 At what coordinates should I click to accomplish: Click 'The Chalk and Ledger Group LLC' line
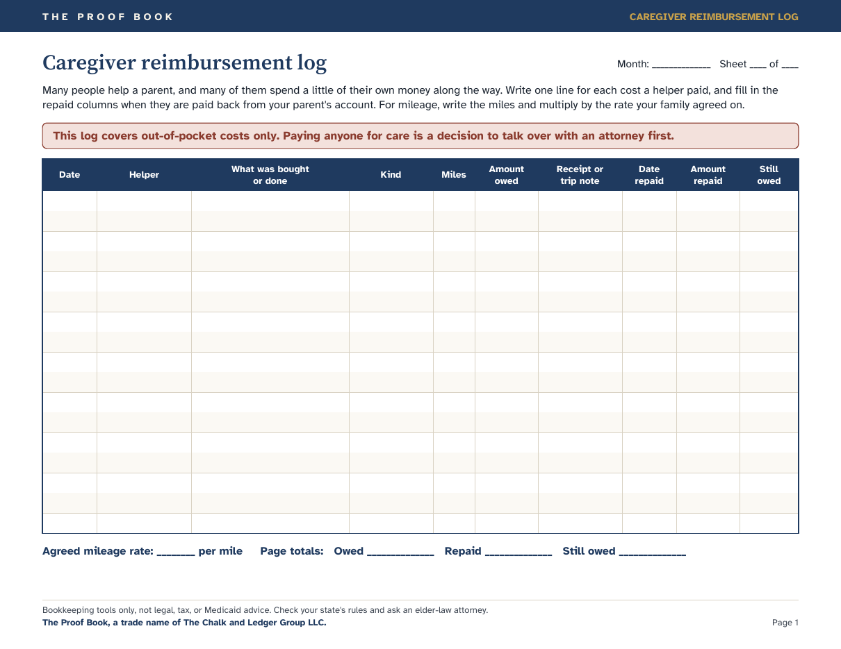(x=184, y=623)
